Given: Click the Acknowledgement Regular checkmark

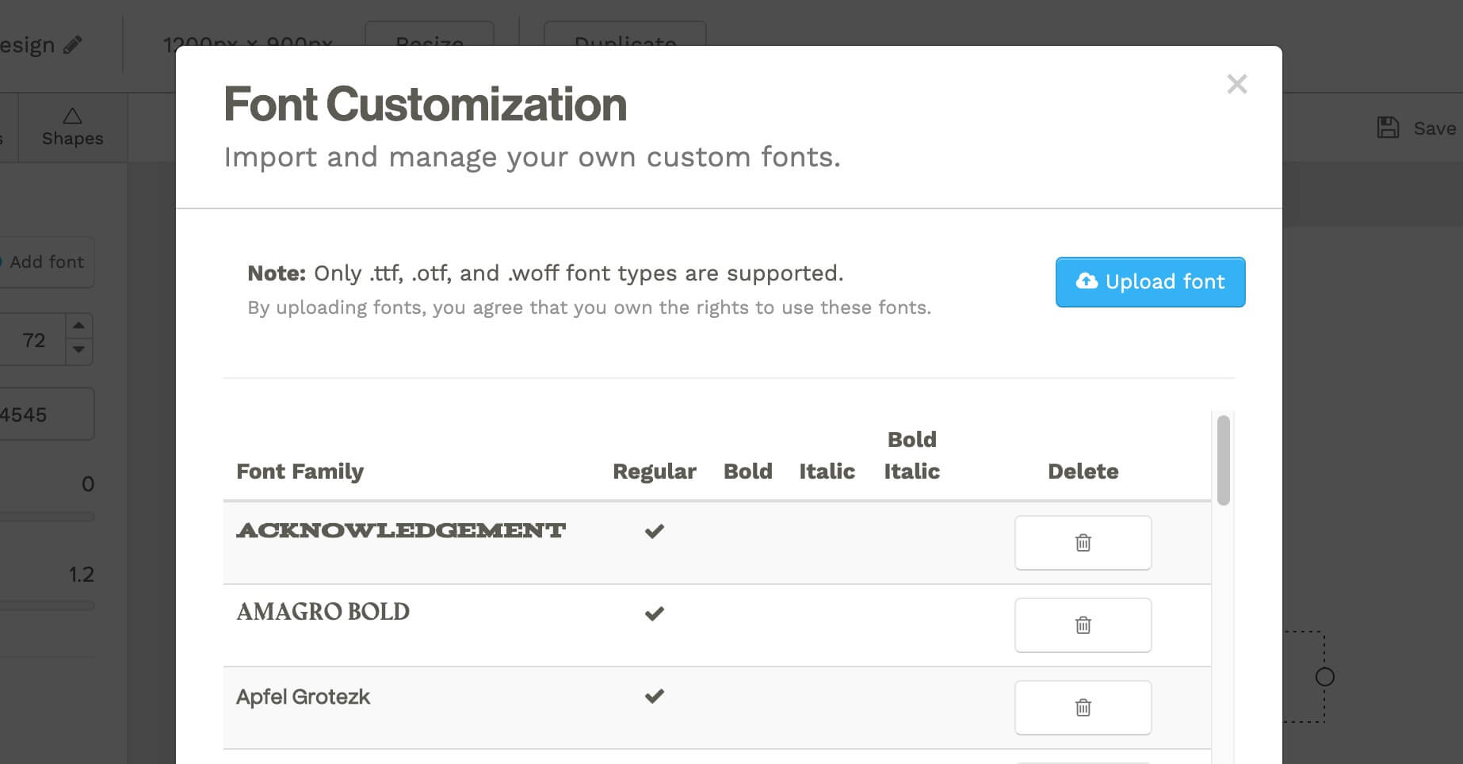Looking at the screenshot, I should 654,531.
